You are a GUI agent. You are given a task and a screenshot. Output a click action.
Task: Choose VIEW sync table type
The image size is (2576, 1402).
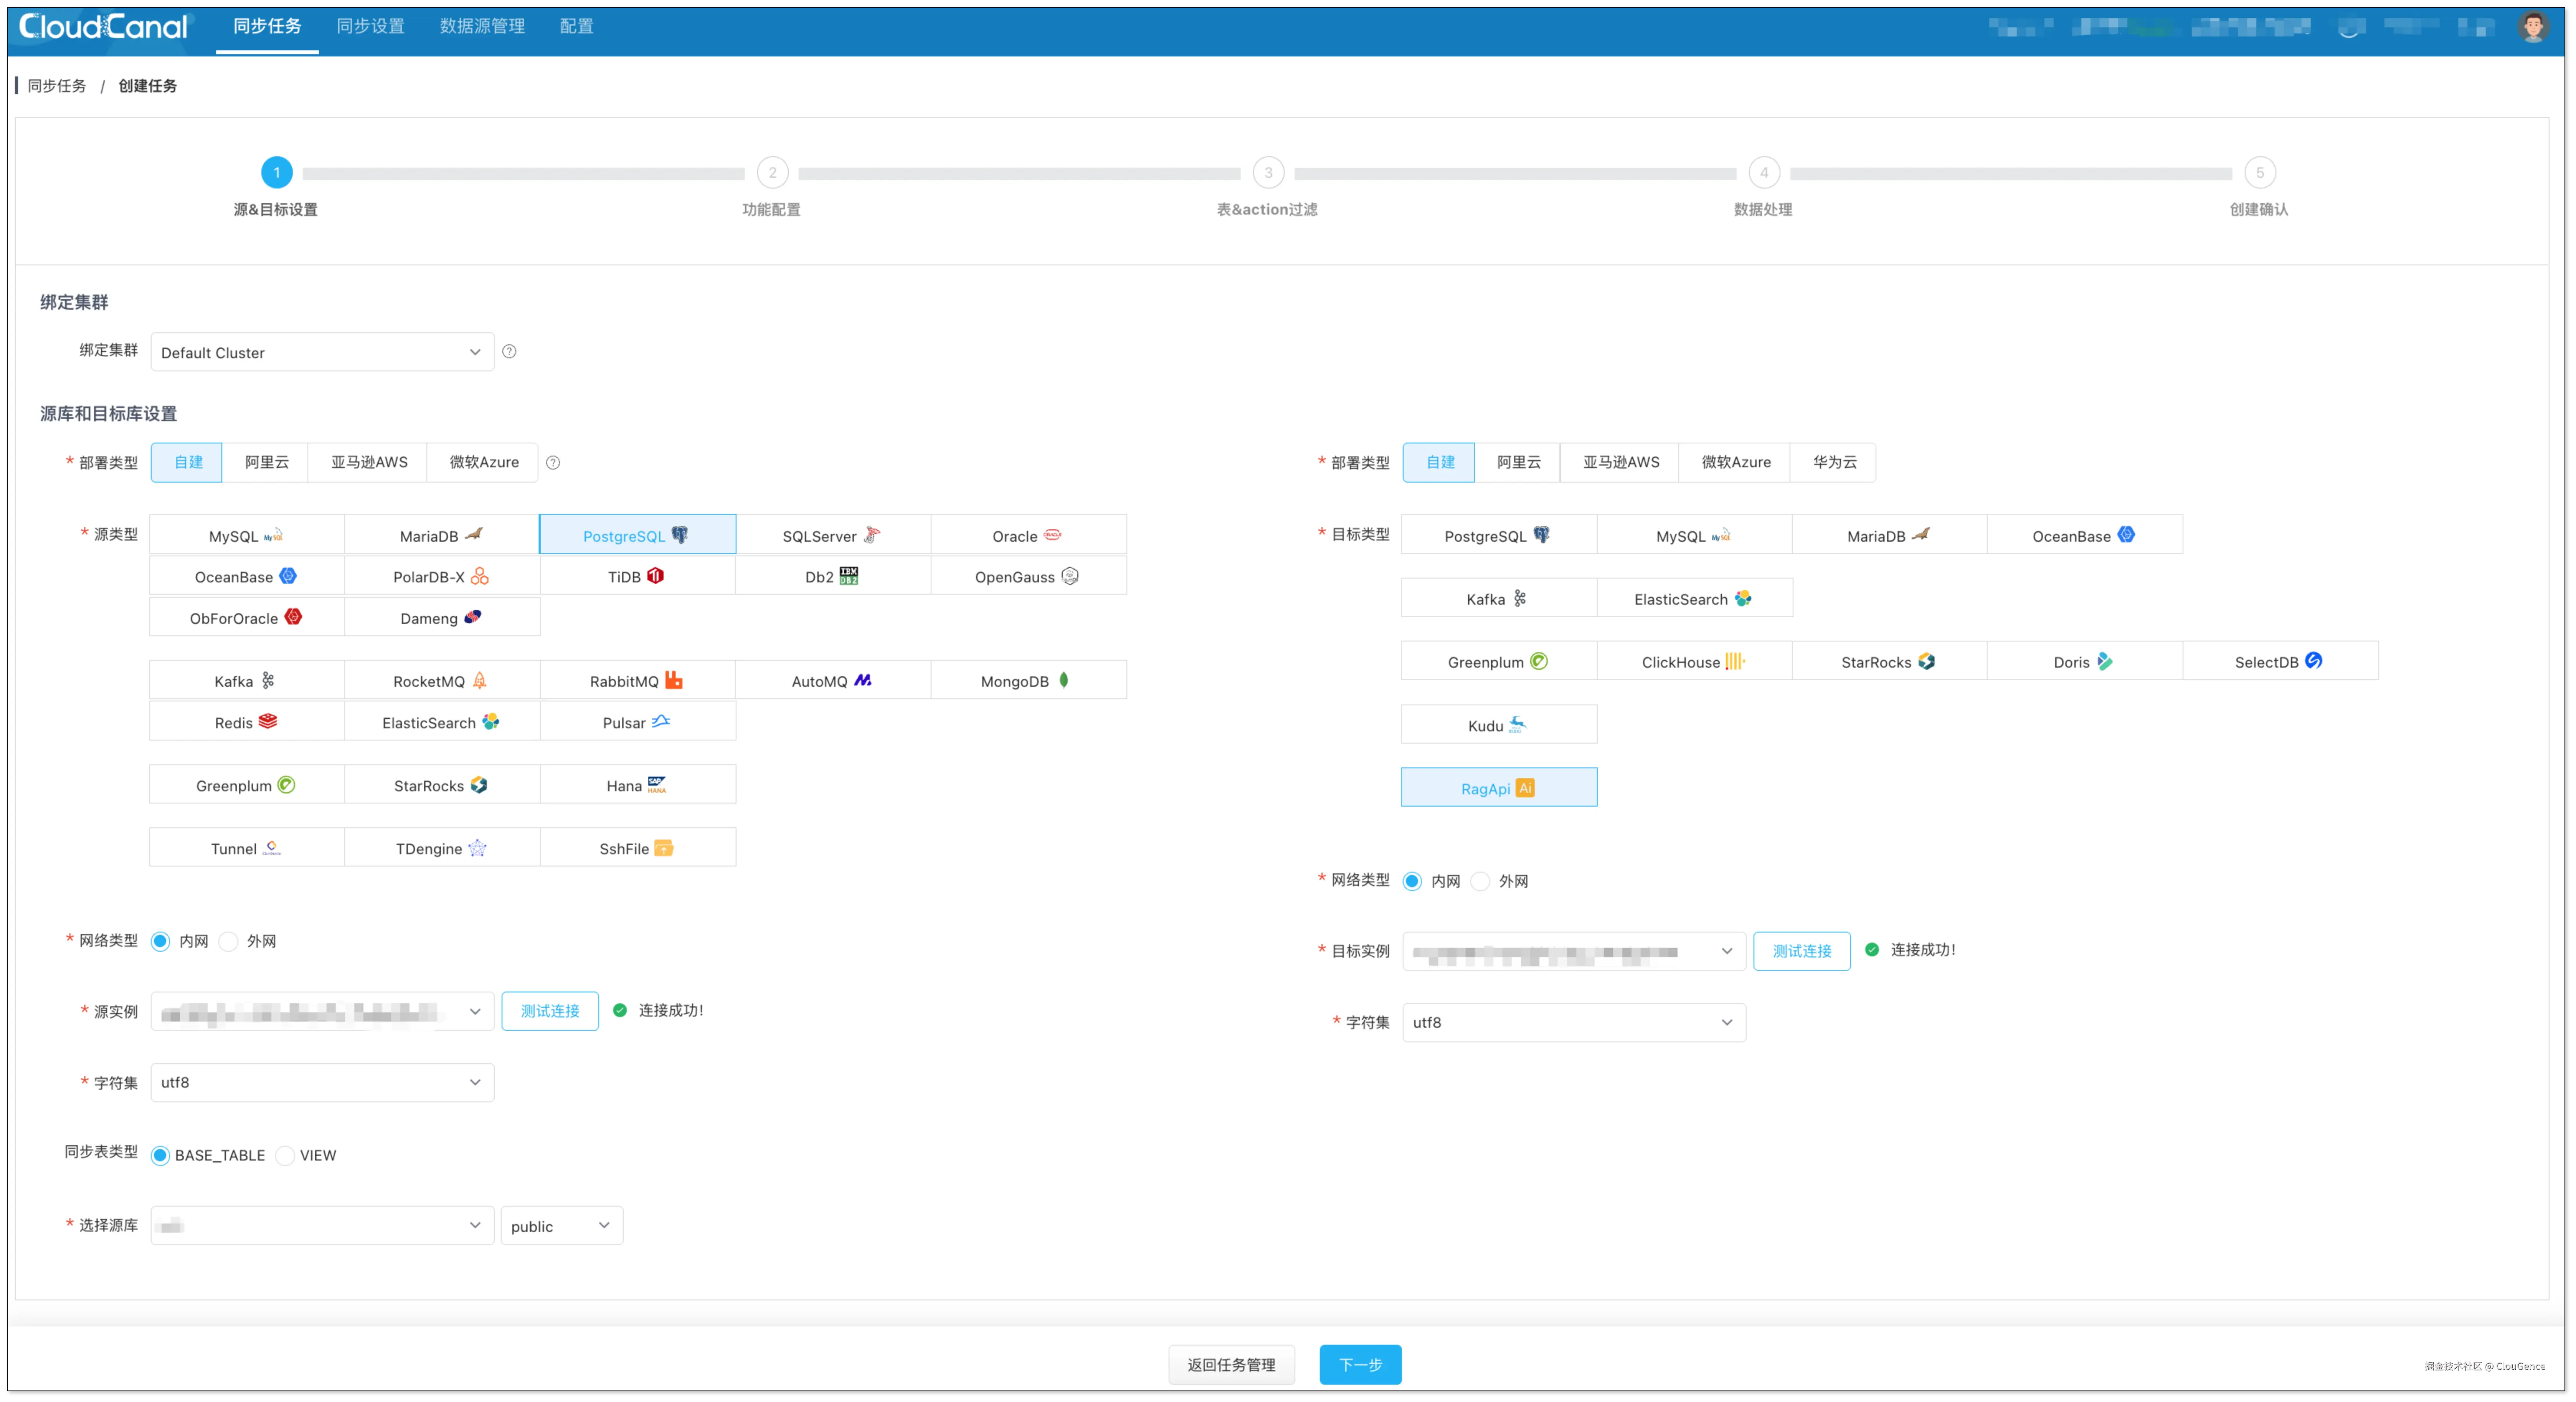click(x=286, y=1155)
